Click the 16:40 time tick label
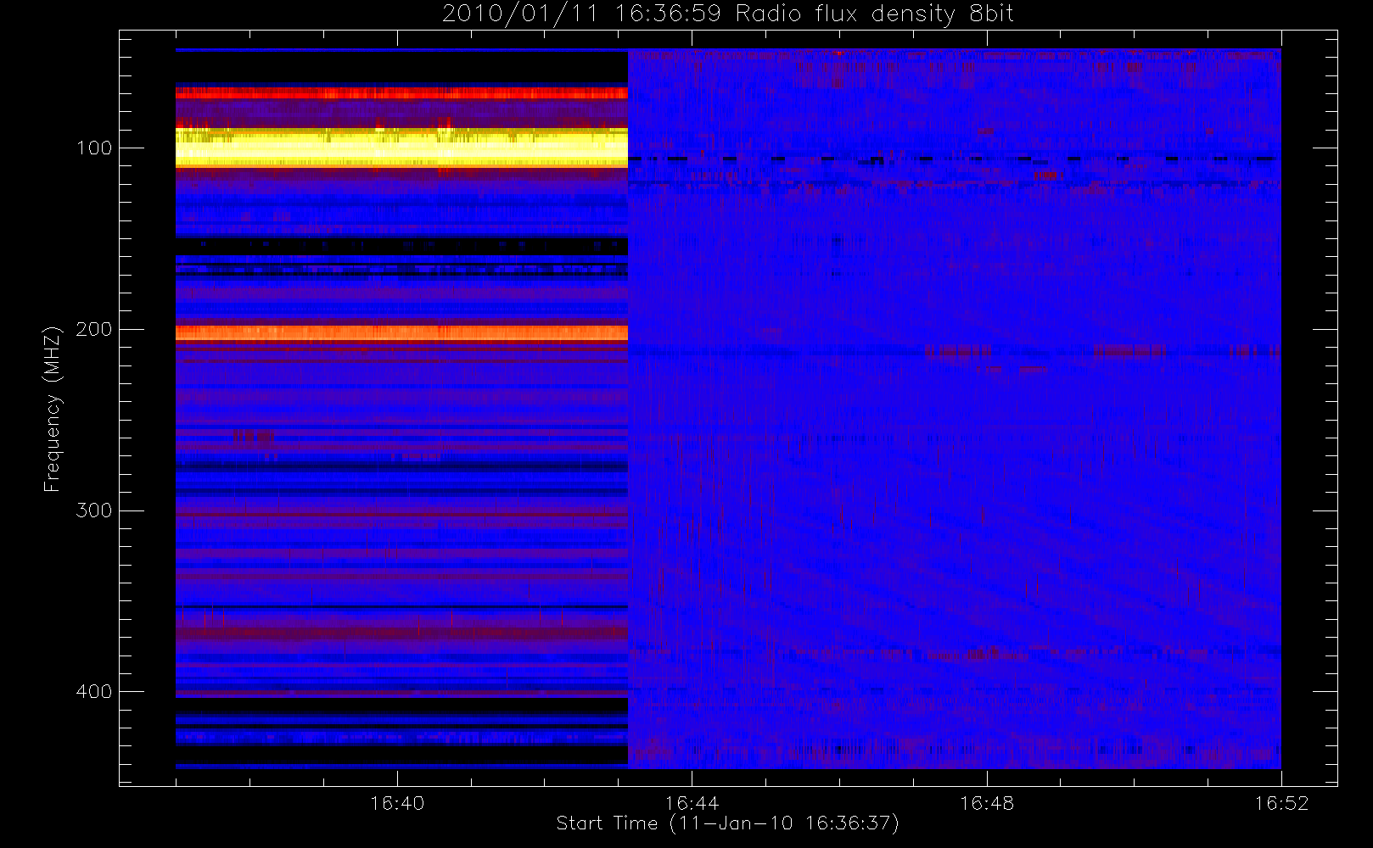The width and height of the screenshot is (1373, 848). [397, 803]
